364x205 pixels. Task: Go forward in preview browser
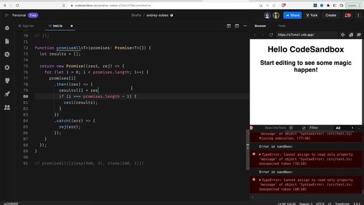[x=263, y=35]
